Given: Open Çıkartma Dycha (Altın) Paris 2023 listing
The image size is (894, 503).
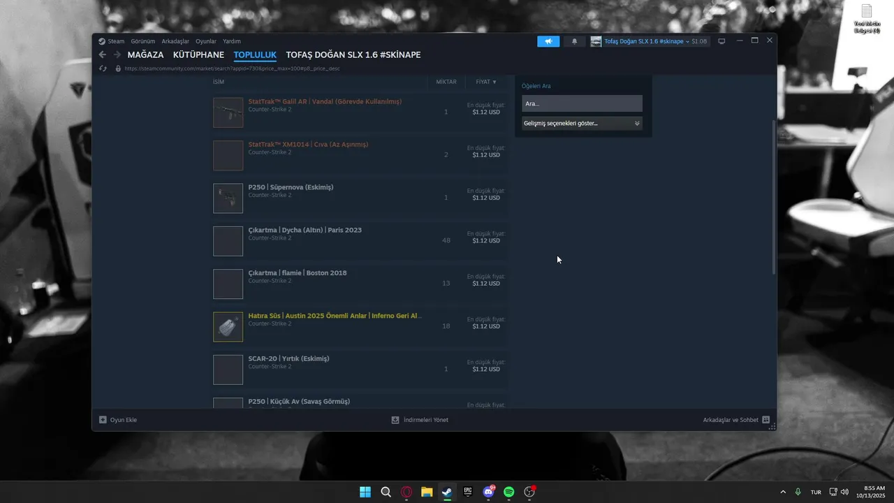Looking at the screenshot, I should click(305, 230).
